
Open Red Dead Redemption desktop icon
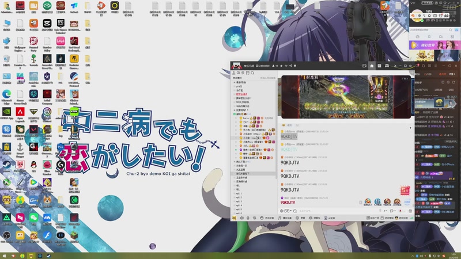point(74,41)
